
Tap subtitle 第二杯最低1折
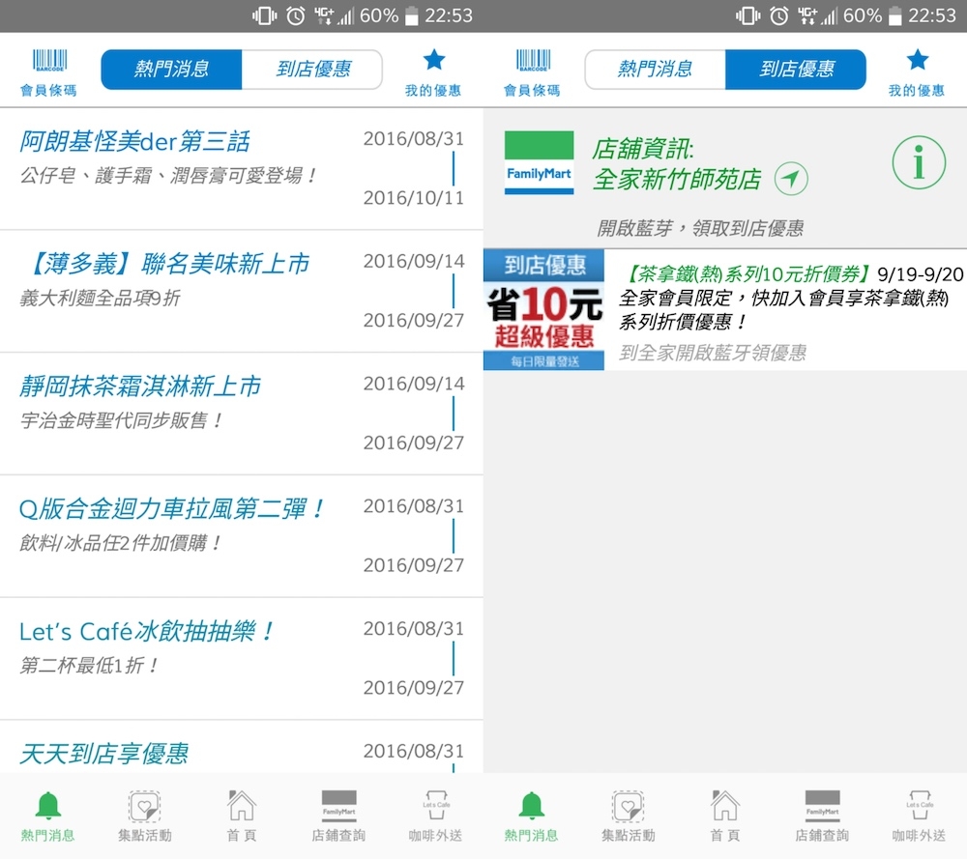89,666
